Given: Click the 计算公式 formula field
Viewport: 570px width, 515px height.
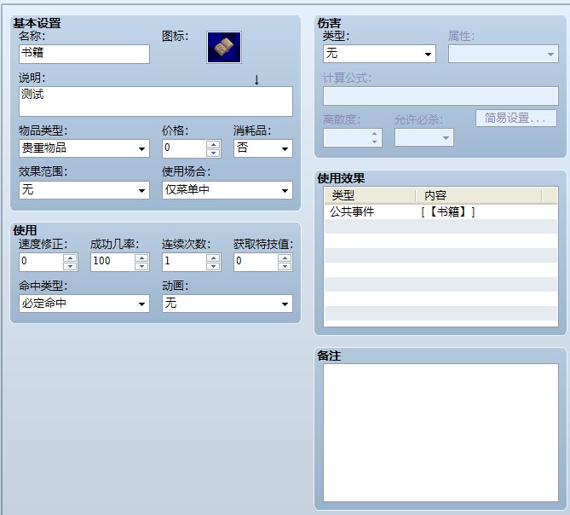Looking at the screenshot, I should [x=440, y=95].
